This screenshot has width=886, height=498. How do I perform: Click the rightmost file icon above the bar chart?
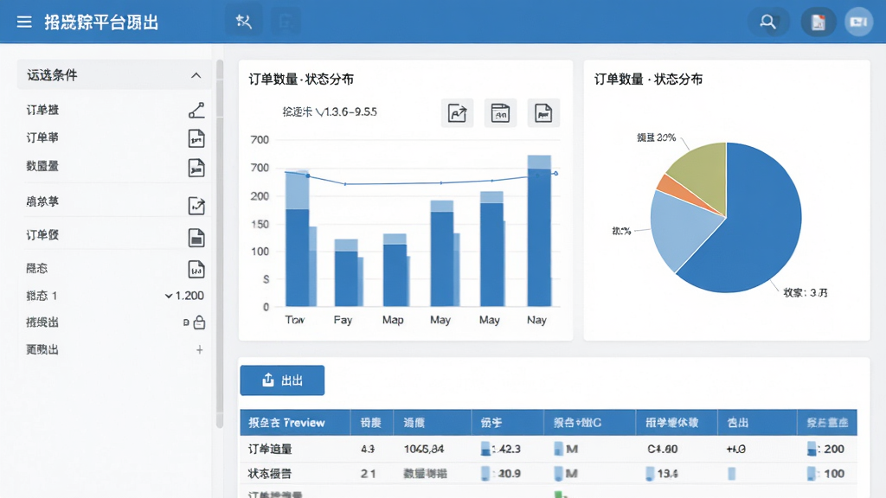(543, 113)
